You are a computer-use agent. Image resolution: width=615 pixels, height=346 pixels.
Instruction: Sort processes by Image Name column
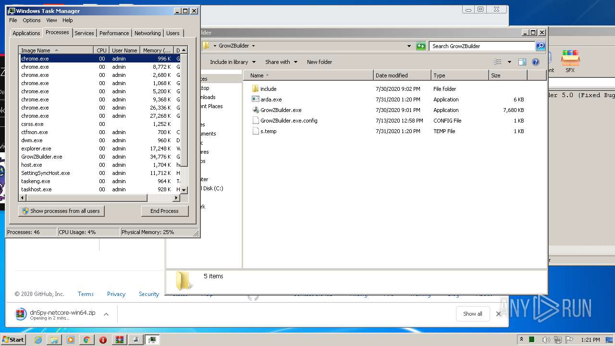(x=56, y=50)
